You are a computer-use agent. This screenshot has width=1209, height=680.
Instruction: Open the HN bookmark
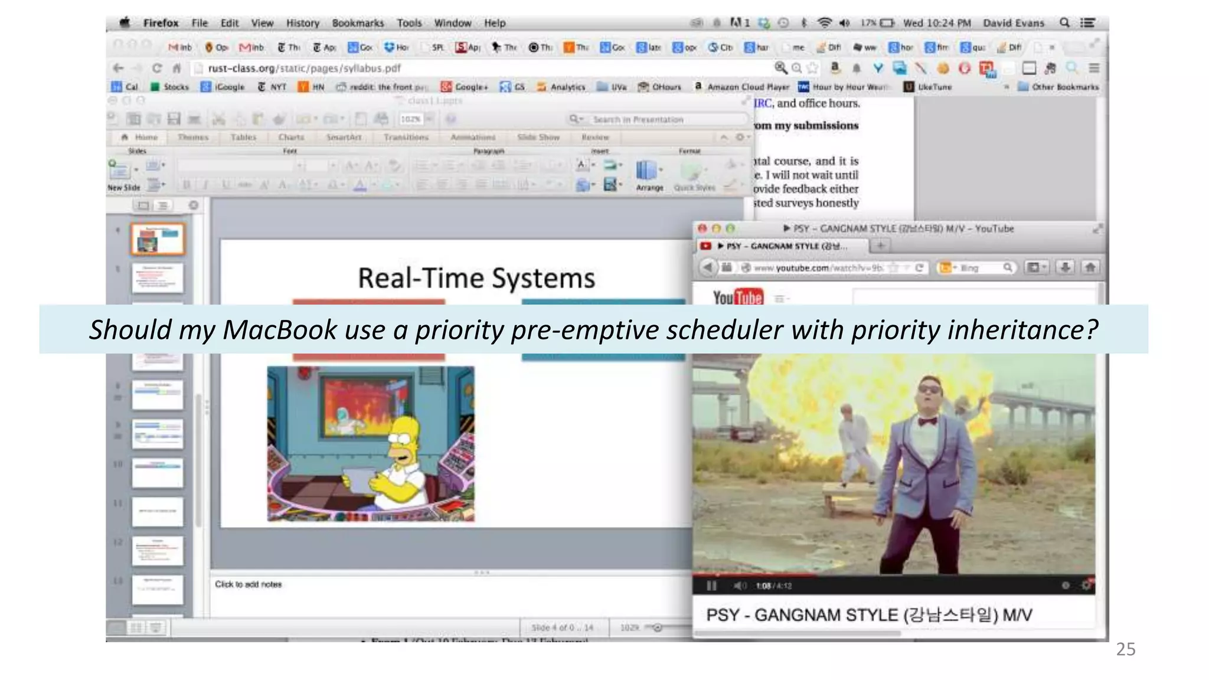(311, 87)
